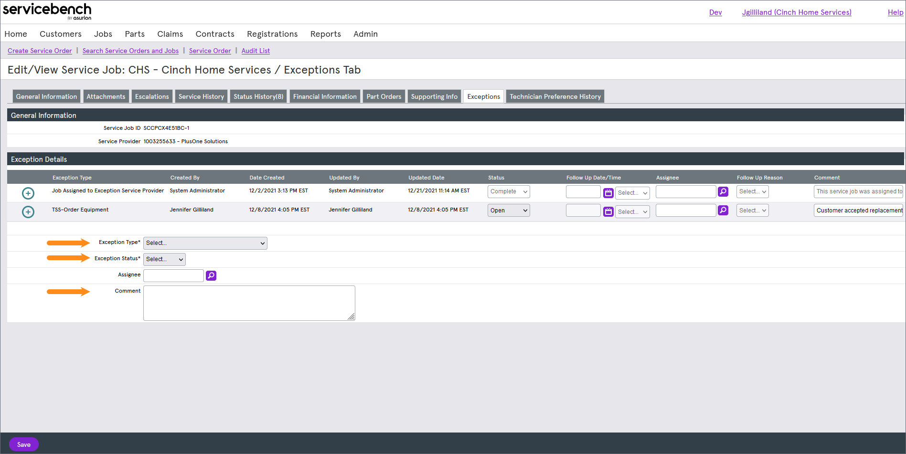Click the Dev link
The width and height of the screenshot is (906, 454).
click(x=715, y=12)
